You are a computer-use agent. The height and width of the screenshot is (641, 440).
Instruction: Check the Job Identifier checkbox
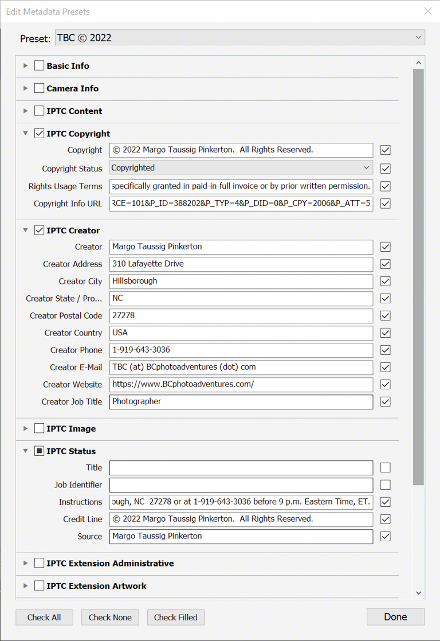385,485
